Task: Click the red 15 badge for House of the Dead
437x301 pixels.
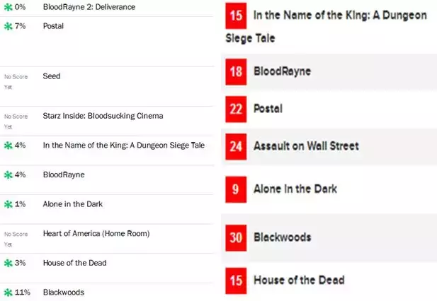Action: (235, 281)
